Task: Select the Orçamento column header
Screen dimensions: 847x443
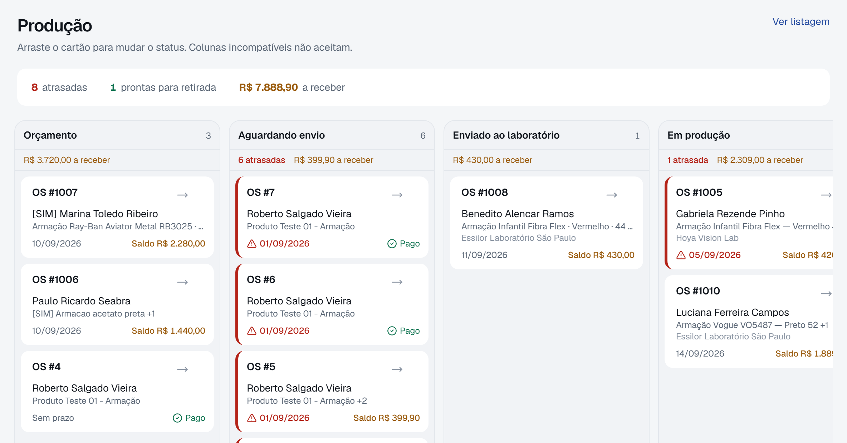Action: (117, 135)
